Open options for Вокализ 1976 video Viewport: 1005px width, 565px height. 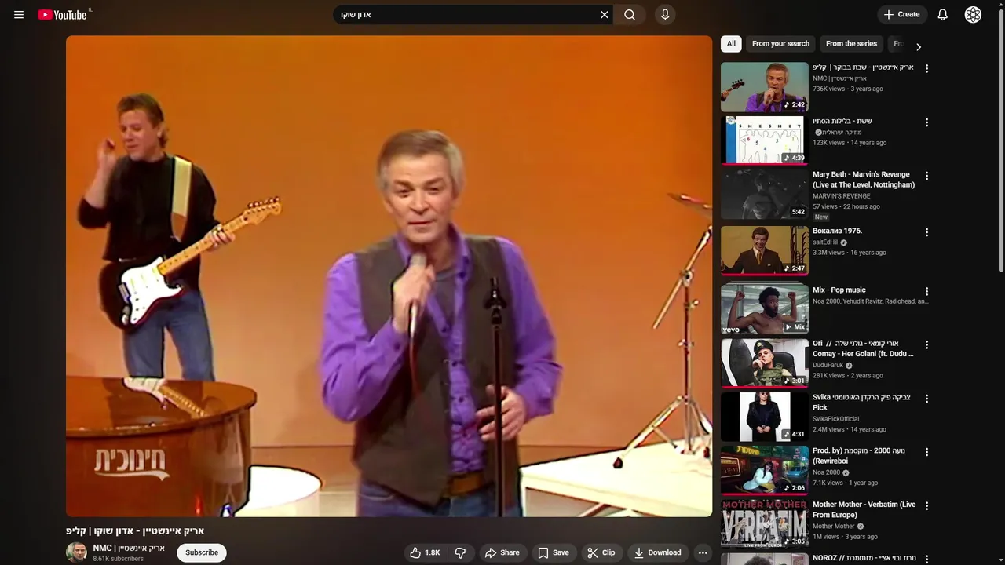pyautogui.click(x=926, y=232)
